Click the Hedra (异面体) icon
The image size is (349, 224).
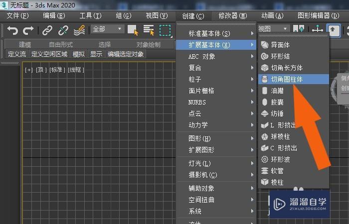(264, 45)
